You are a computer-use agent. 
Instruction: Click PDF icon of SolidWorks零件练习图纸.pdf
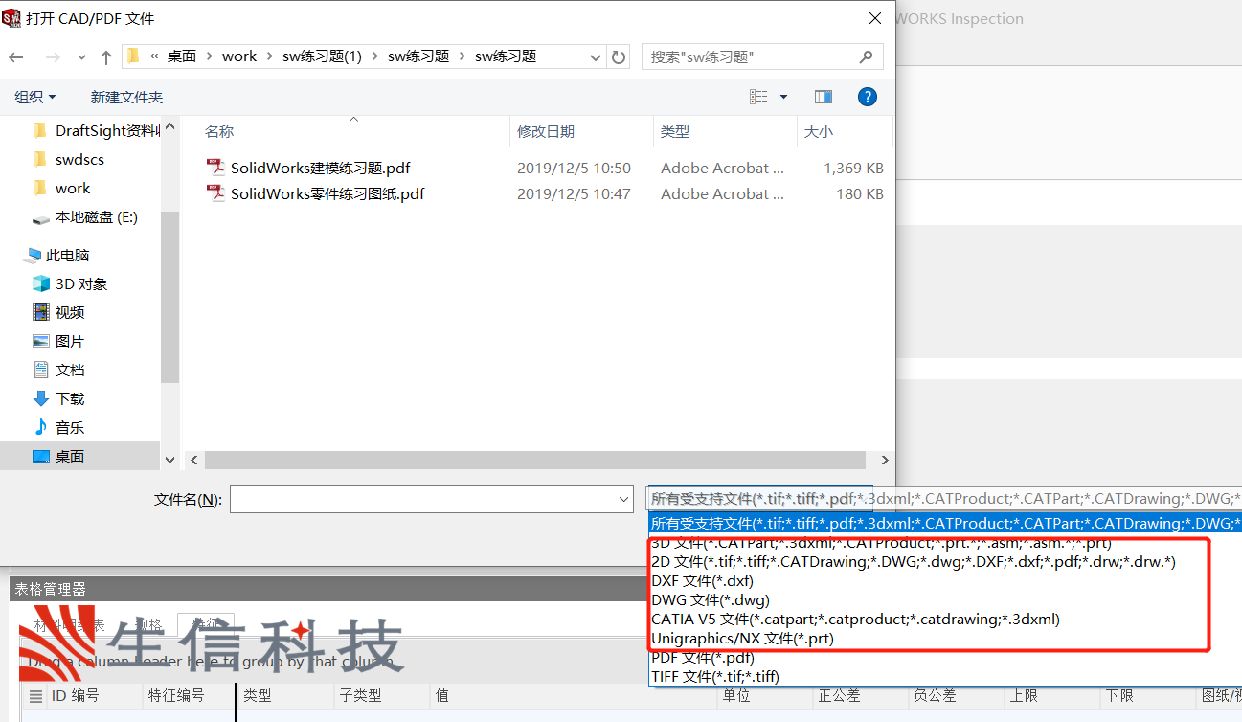[215, 193]
